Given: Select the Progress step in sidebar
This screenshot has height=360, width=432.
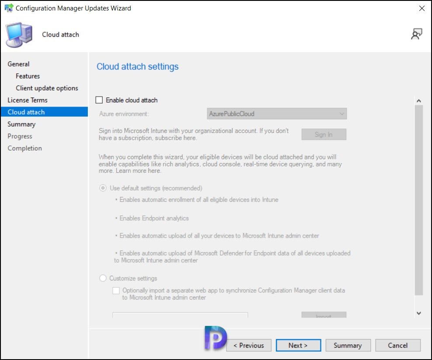Looking at the screenshot, I should 20,136.
